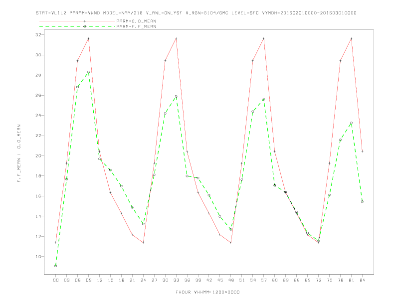Click green circle data marker at hour 84
This screenshot has width=395, height=305.
click(x=362, y=201)
